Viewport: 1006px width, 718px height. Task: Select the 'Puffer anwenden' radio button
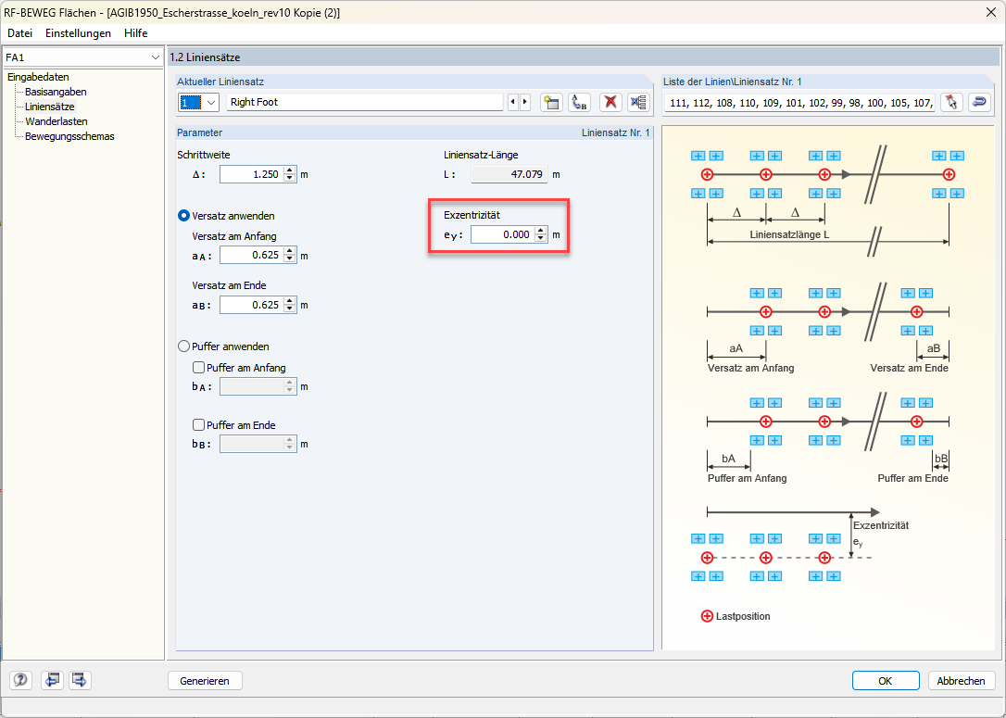(183, 346)
